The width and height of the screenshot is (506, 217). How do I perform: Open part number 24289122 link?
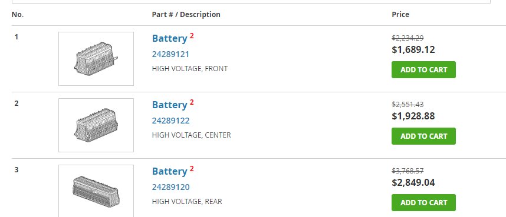[170, 121]
